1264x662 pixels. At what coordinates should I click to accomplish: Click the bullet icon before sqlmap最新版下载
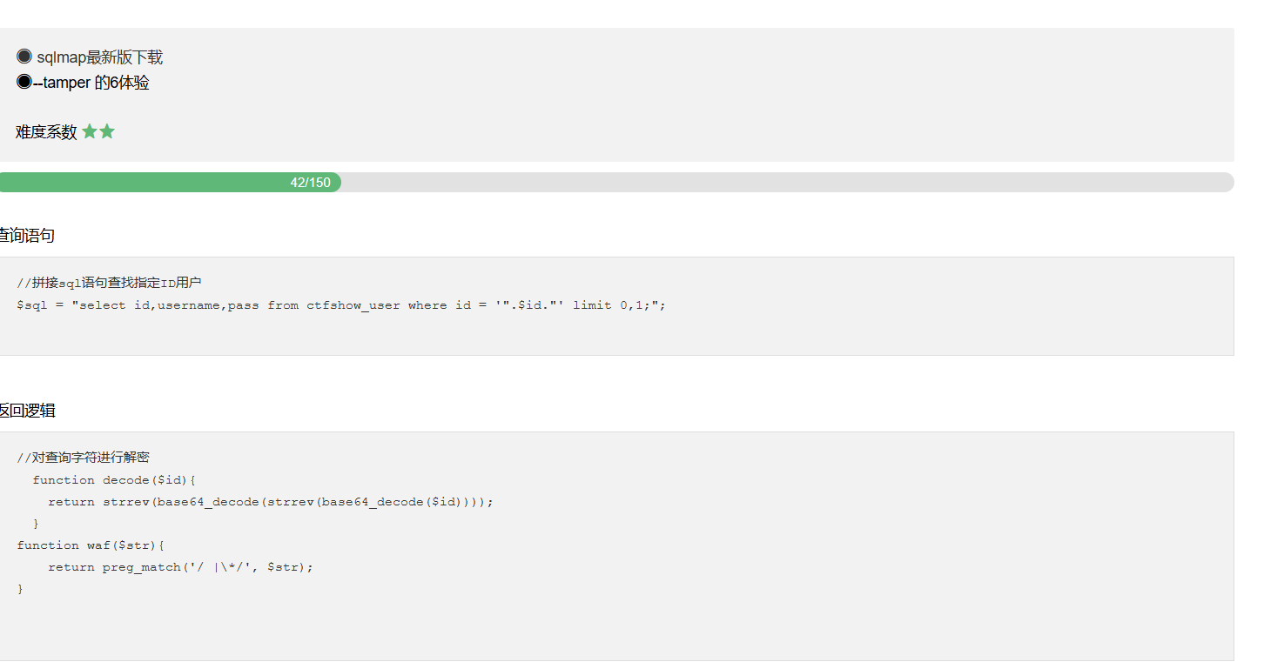[x=24, y=57]
